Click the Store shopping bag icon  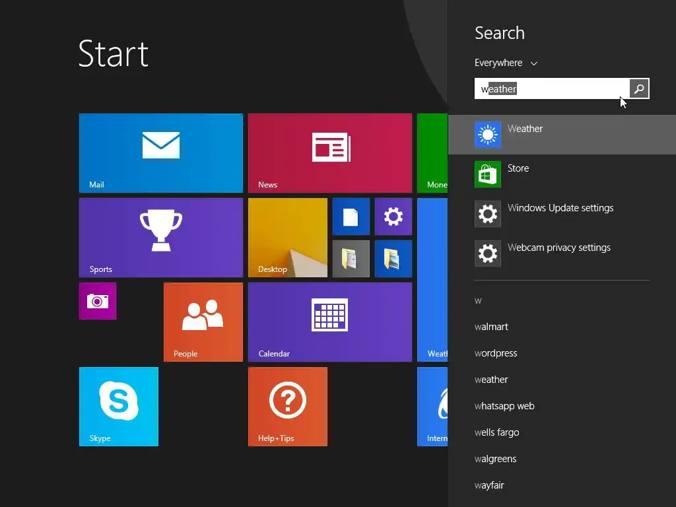[488, 174]
